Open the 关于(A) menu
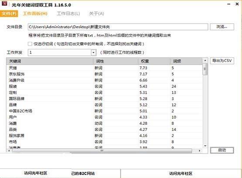Screen dimensions: 242x178 click(x=96, y=14)
